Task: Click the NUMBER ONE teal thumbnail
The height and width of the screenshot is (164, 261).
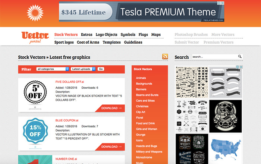Action: click(x=35, y=160)
